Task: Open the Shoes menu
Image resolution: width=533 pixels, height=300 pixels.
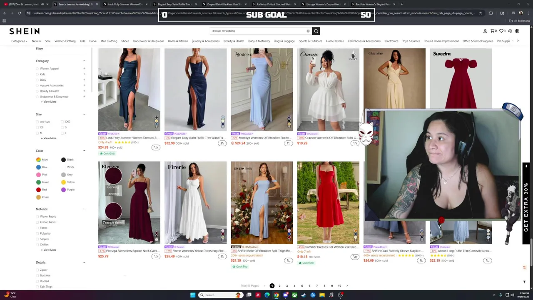Action: tap(125, 41)
